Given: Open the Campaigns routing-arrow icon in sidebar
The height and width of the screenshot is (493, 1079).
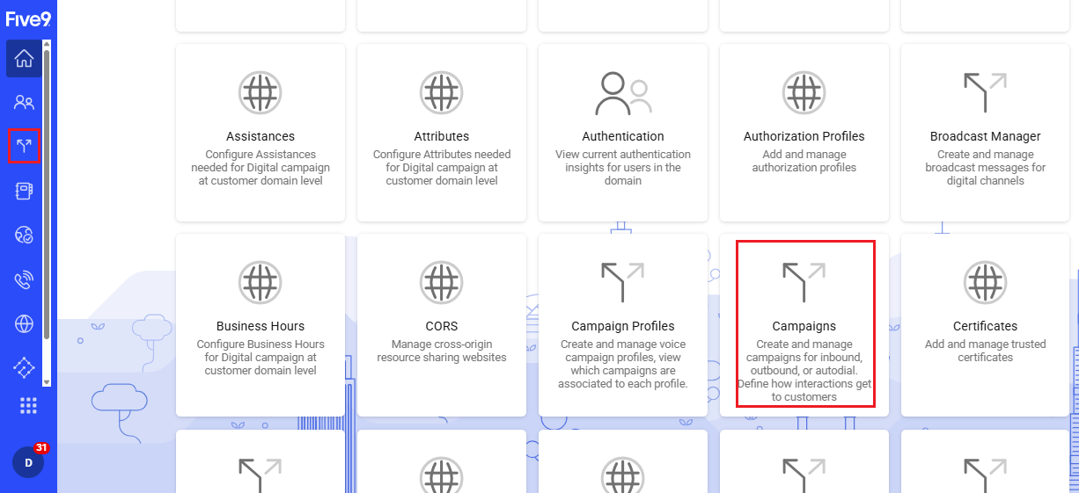Looking at the screenshot, I should [24, 146].
